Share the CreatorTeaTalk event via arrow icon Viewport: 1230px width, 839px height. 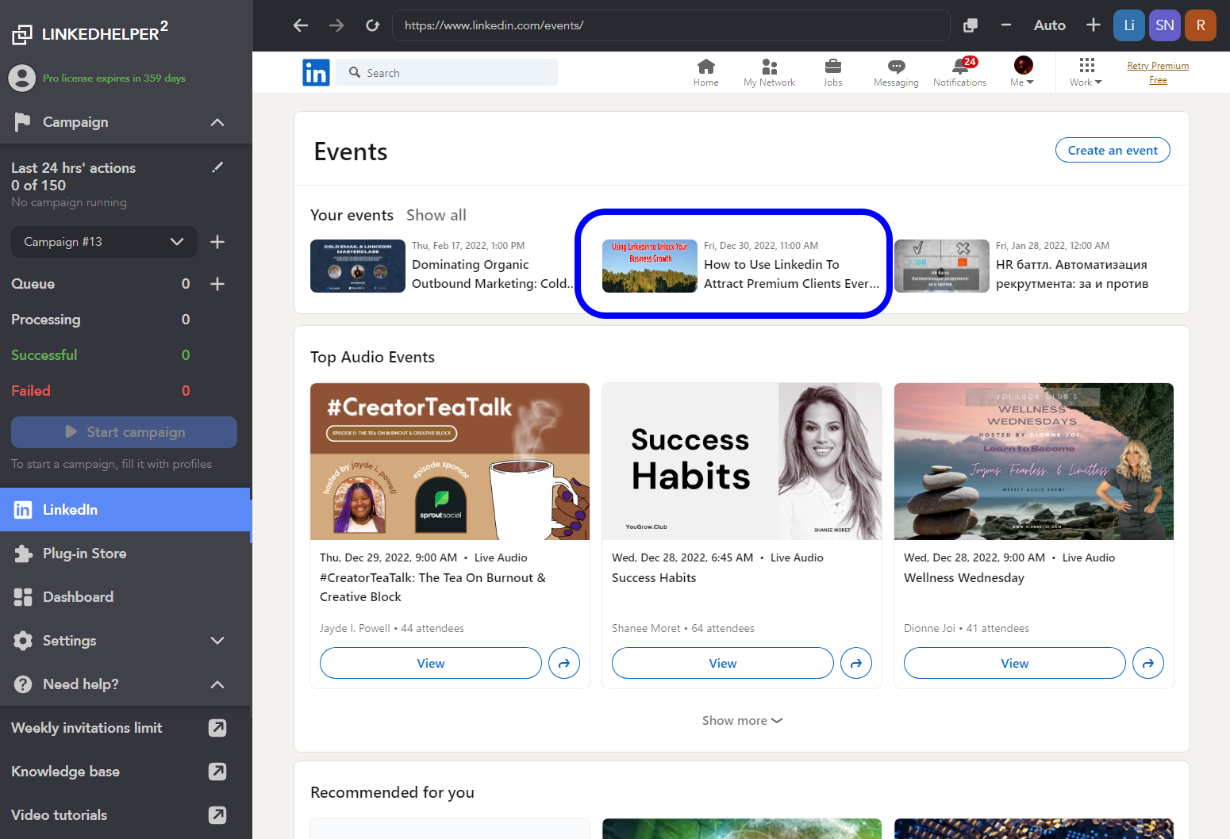pos(564,663)
